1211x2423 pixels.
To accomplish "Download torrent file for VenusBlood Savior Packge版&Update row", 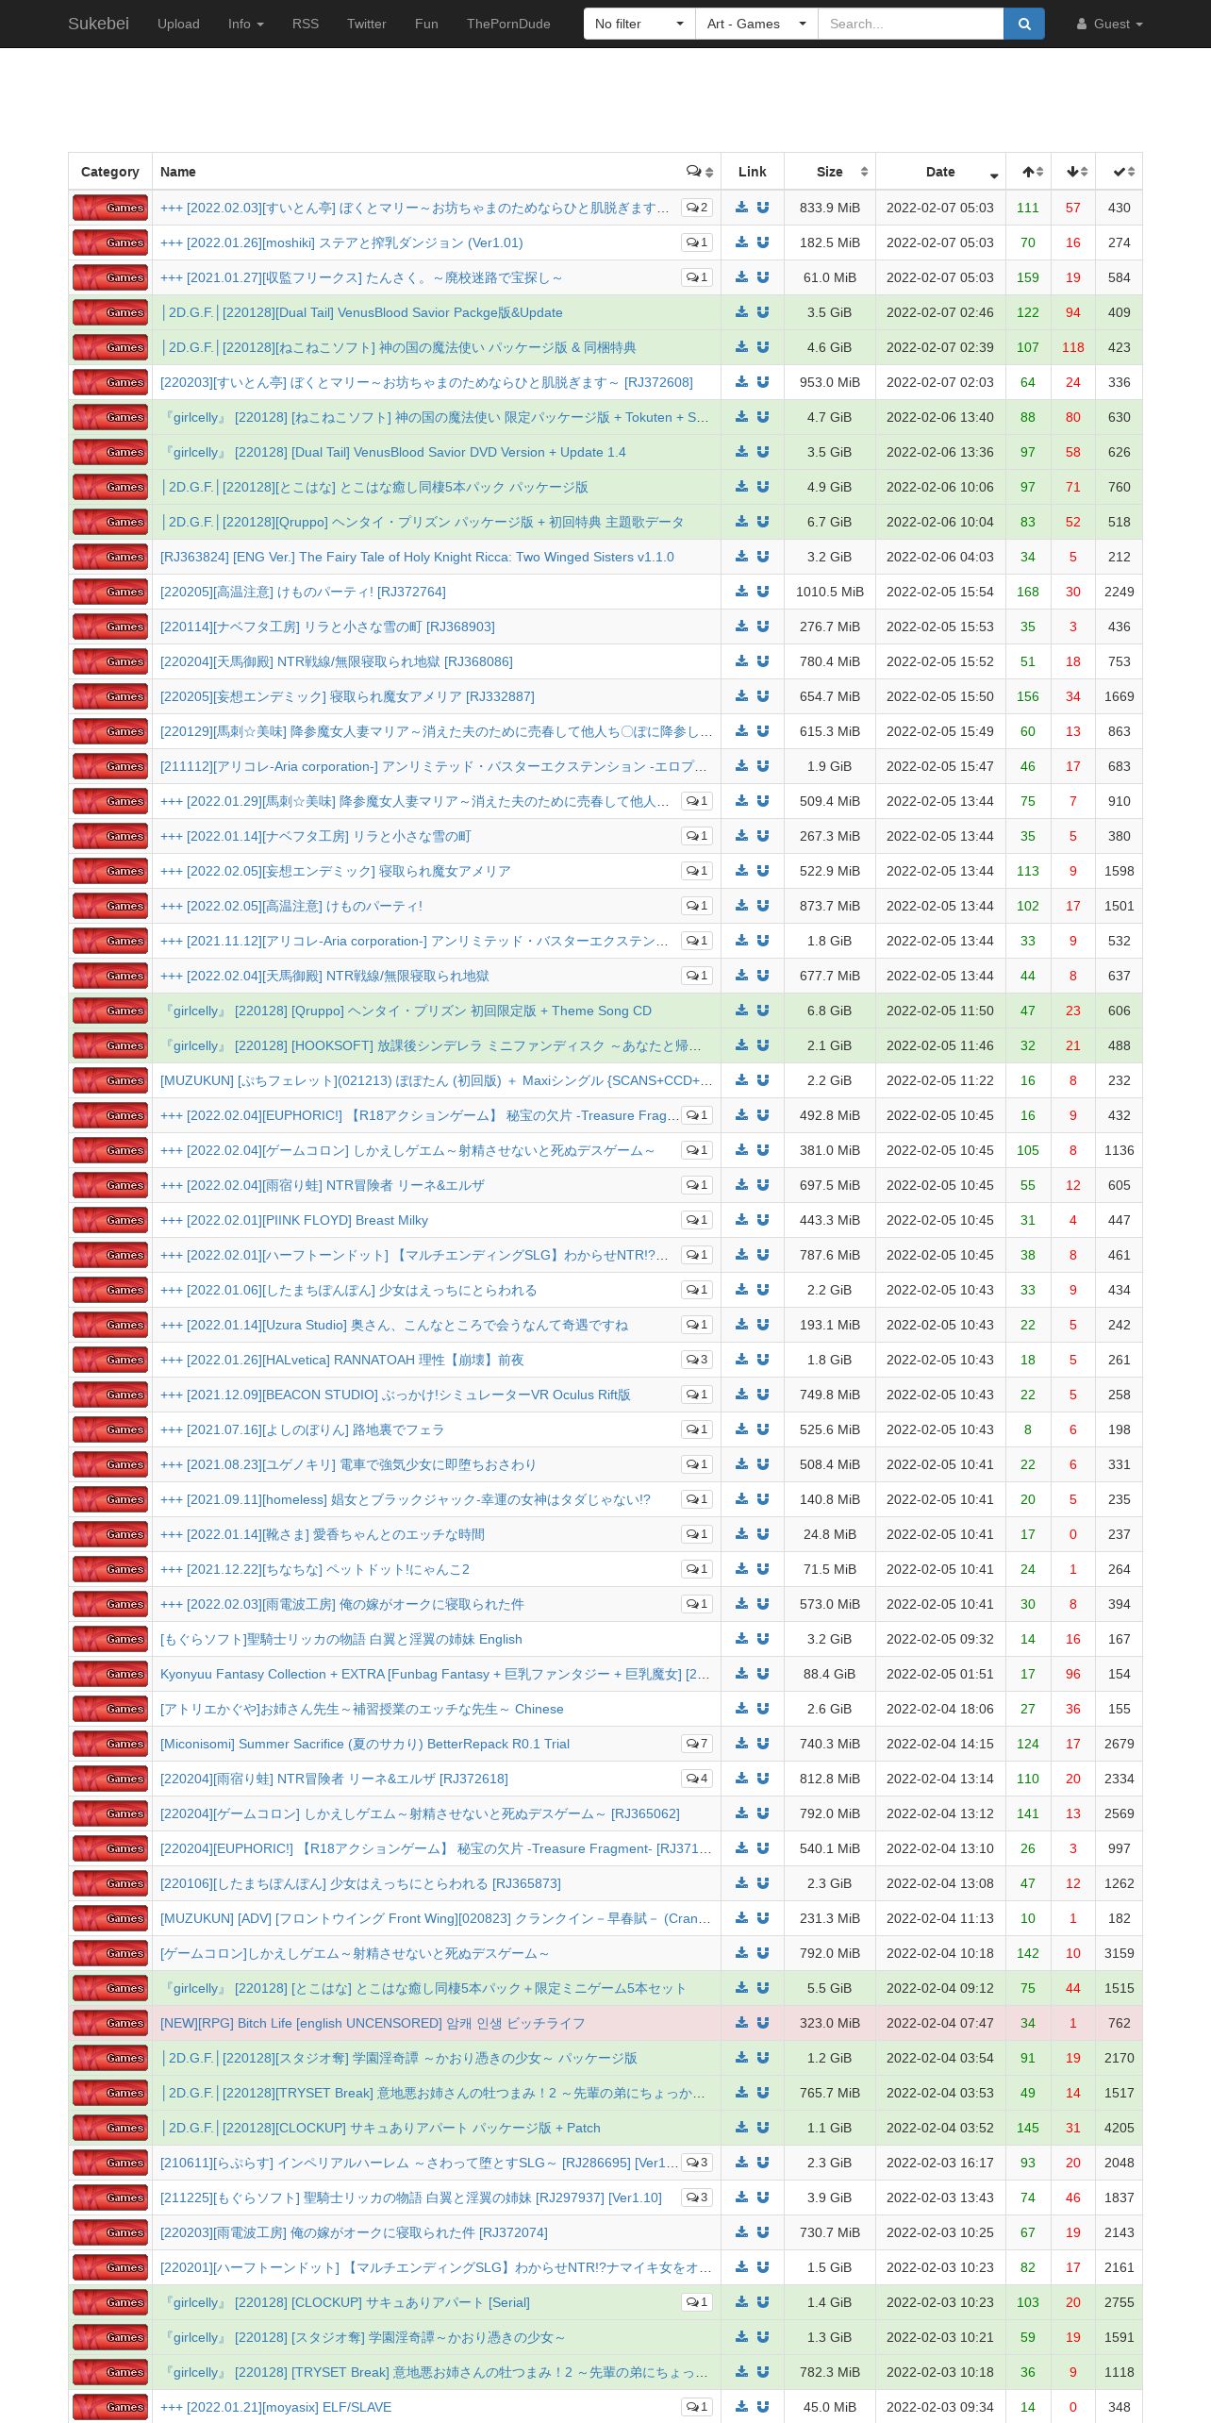I will [742, 312].
